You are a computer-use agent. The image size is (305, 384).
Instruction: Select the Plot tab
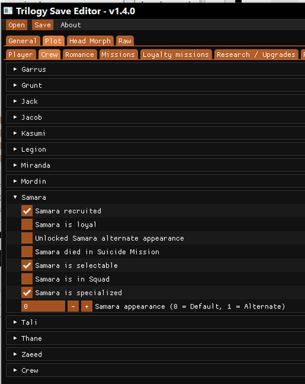(53, 41)
